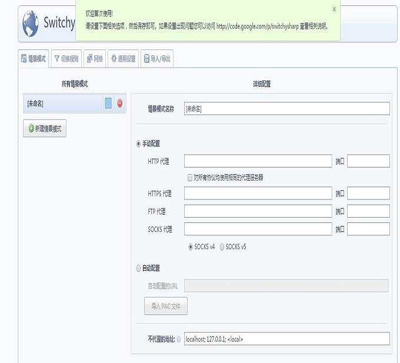400x363 pixels.
Task: Focus the FTP 代理 port field
Action: (x=368, y=211)
